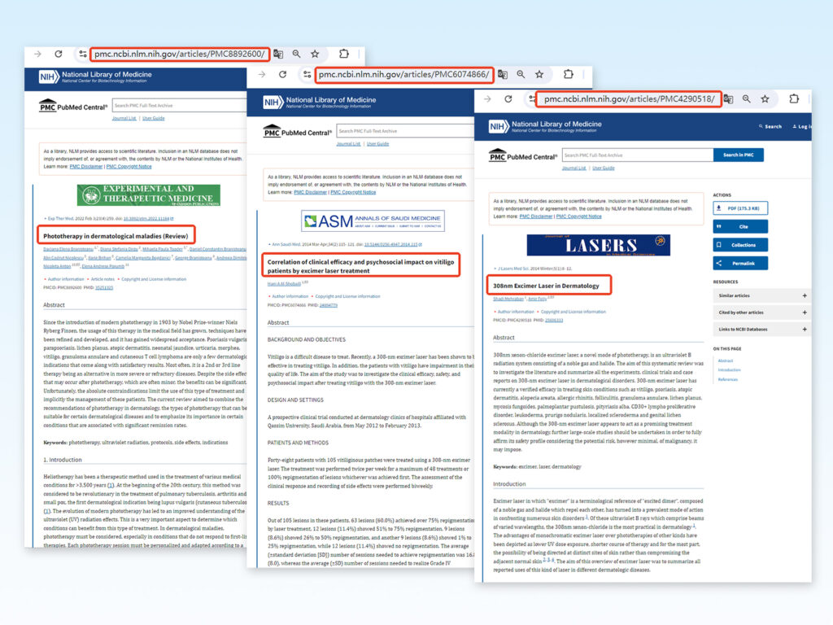Jump to Introduction in On This Page
This screenshot has width=833, height=625.
coord(730,369)
